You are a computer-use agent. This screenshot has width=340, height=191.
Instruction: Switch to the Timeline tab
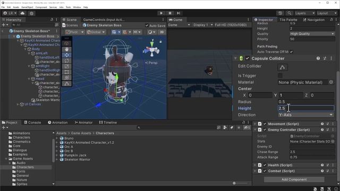[108, 123]
